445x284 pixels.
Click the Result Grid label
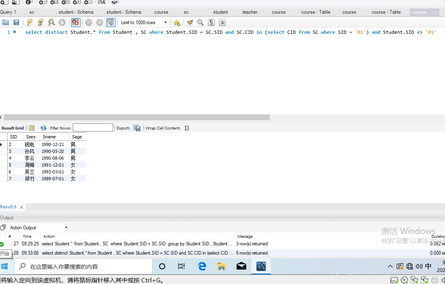tap(13, 128)
